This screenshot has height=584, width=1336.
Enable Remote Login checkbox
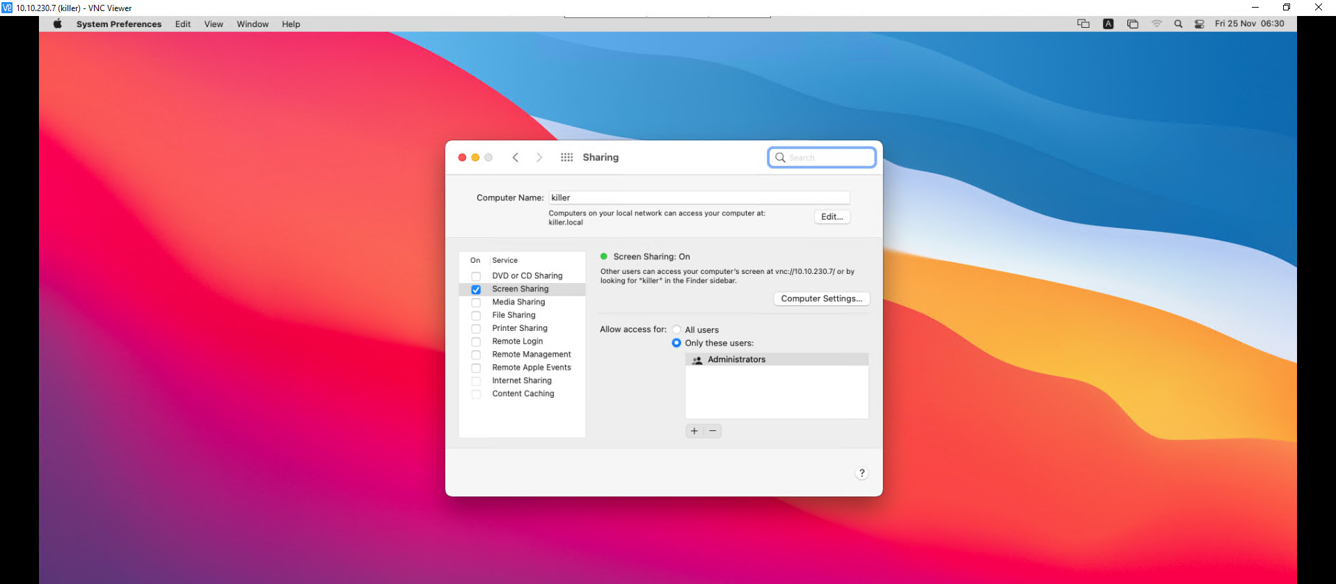pyautogui.click(x=476, y=342)
